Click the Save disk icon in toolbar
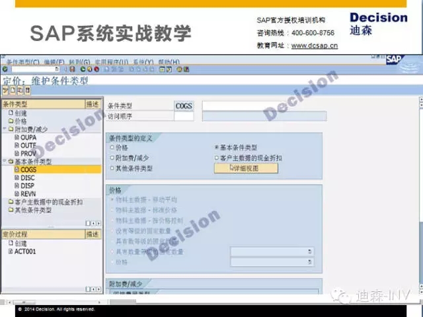Screen dimensions: 423x317 coord(72,69)
